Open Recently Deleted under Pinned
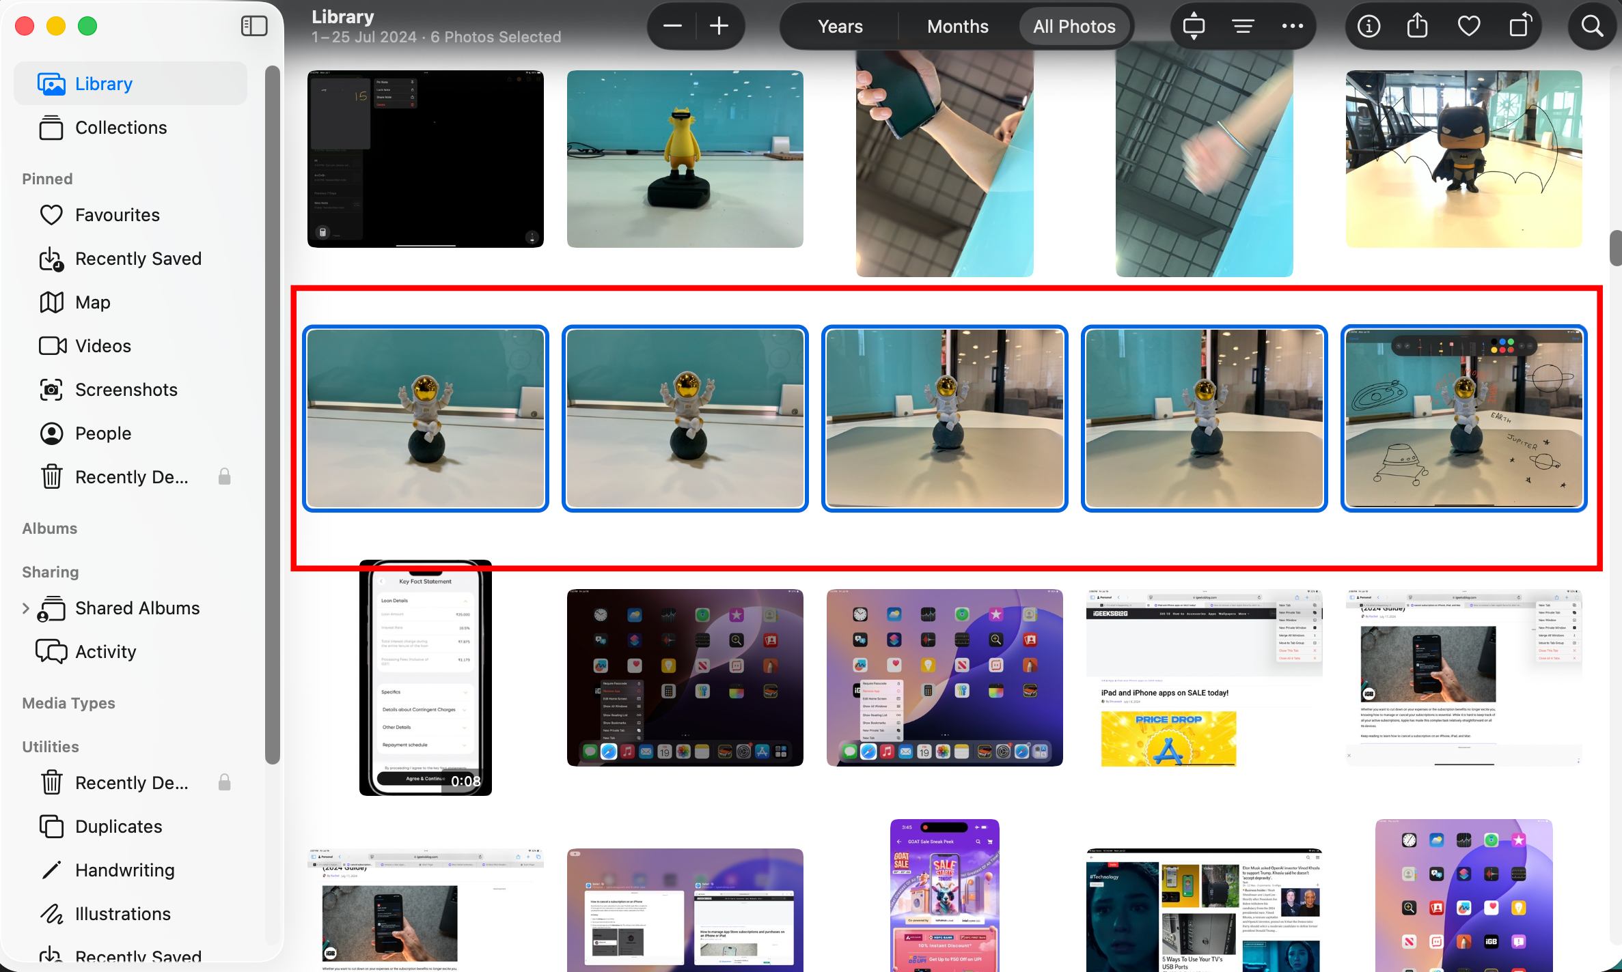Viewport: 1622px width, 972px height. (130, 477)
